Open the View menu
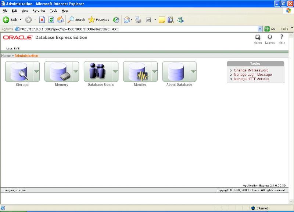 click(25, 11)
